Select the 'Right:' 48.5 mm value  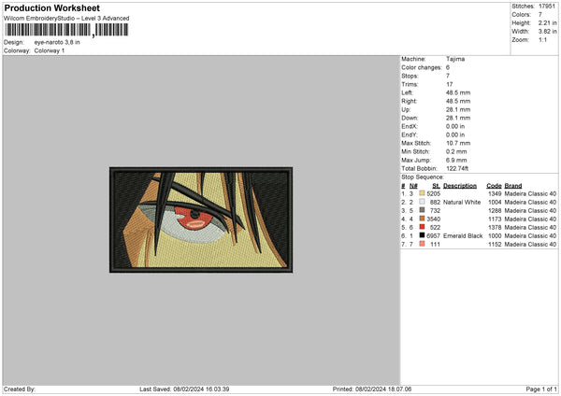458,101
